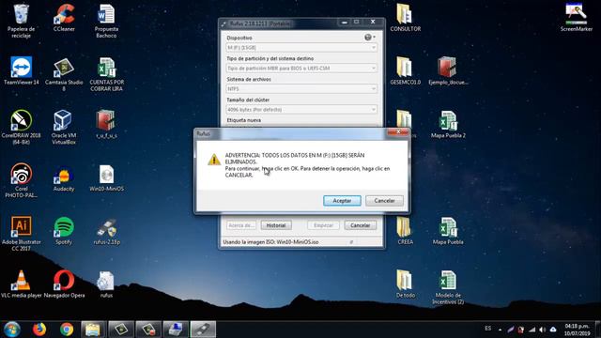This screenshot has height=338, width=601.
Task: Open the Tipo de partición dropdown
Action: click(x=301, y=69)
